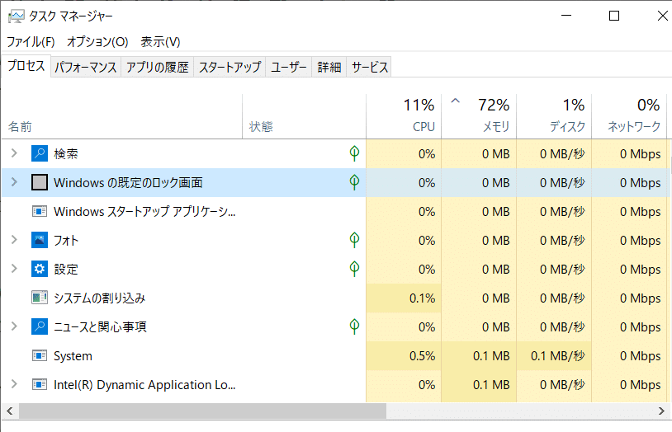Screen dimensions: 672x432
Task: Switch to the サービス tab
Action: click(369, 68)
